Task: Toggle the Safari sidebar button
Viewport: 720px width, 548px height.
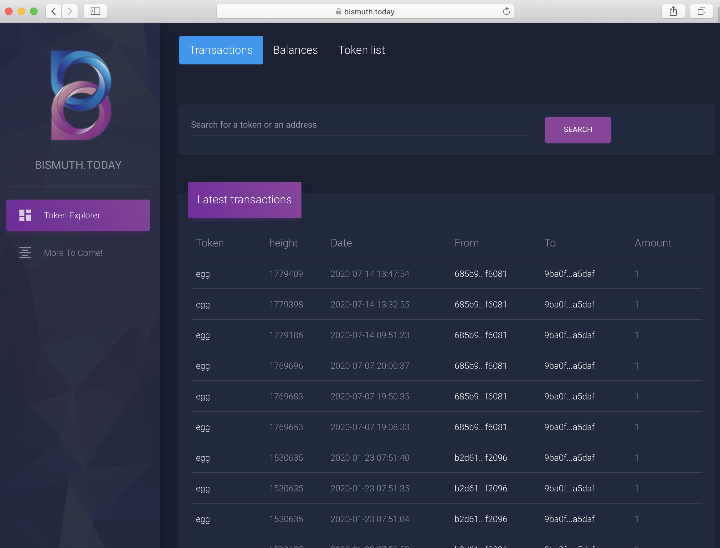Action: (x=95, y=12)
